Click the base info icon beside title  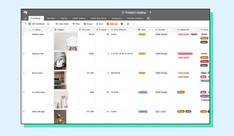(x=150, y=12)
